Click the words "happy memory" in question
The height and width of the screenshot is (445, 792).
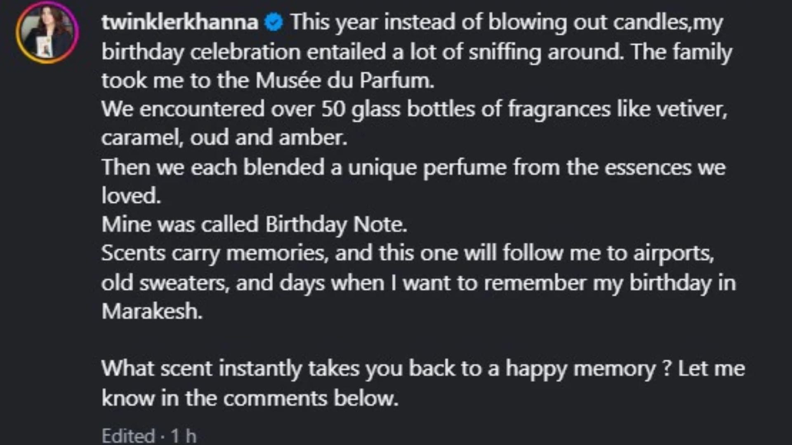tap(580, 368)
